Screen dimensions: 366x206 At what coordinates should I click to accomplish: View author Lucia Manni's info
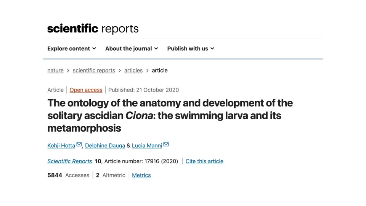click(147, 146)
